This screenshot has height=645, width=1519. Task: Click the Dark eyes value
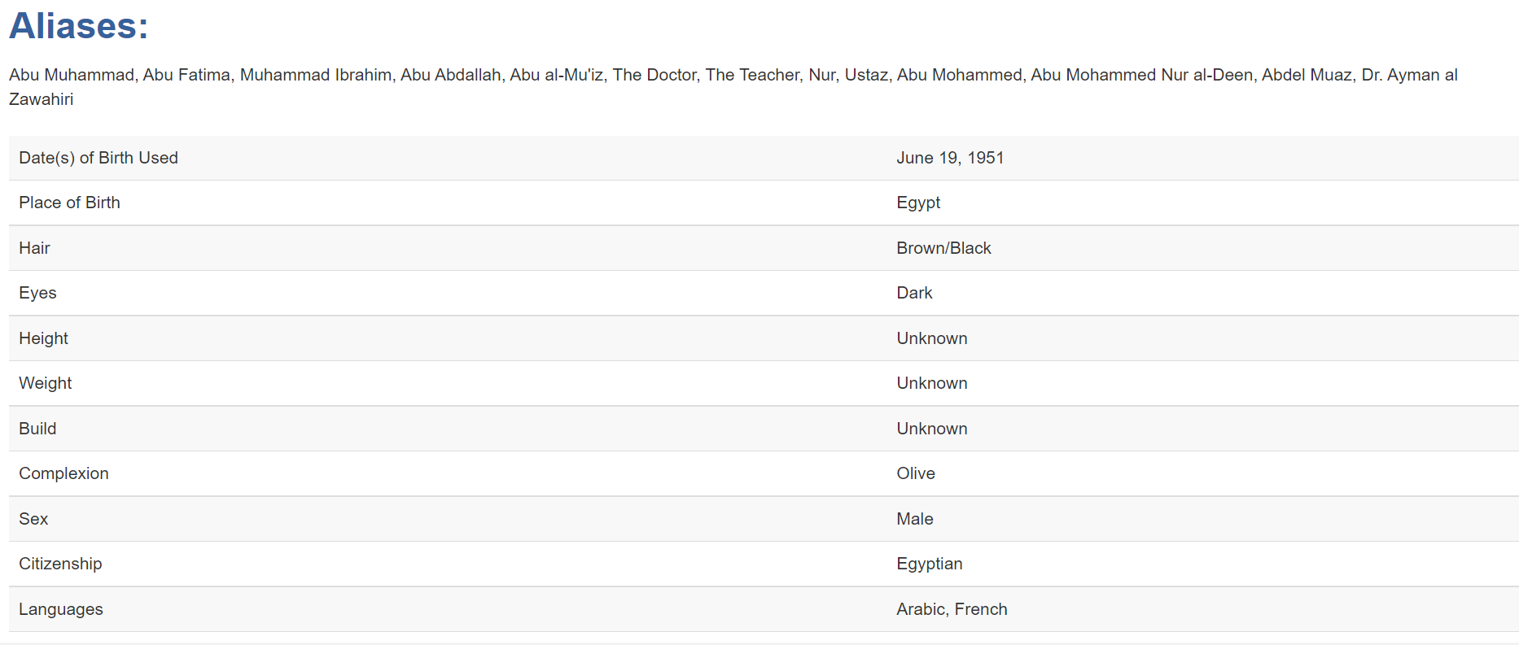tap(914, 293)
